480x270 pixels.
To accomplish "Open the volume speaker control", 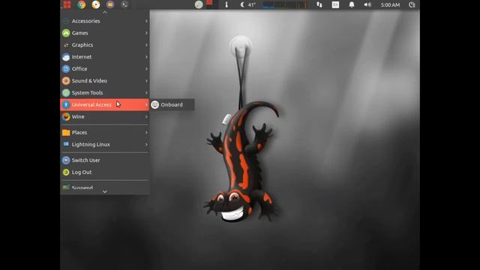I will [x=367, y=4].
